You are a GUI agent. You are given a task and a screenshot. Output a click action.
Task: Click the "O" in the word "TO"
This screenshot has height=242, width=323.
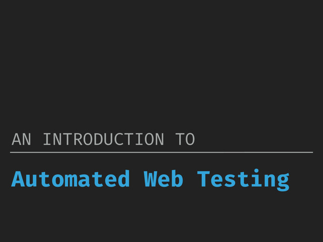tap(190, 139)
